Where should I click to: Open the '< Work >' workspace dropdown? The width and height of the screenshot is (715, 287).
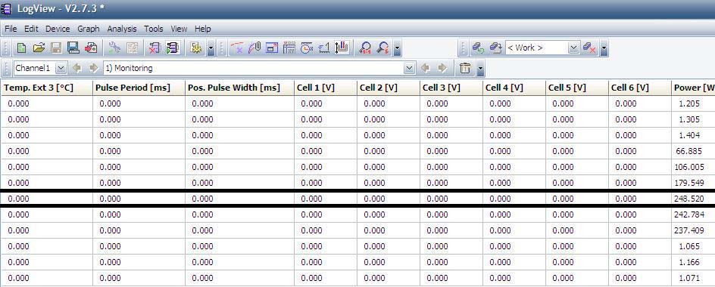coord(573,48)
